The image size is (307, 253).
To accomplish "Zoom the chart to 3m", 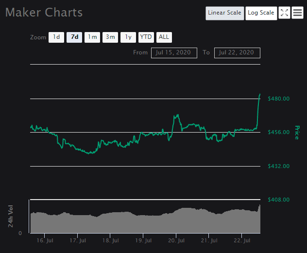I will [x=110, y=37].
